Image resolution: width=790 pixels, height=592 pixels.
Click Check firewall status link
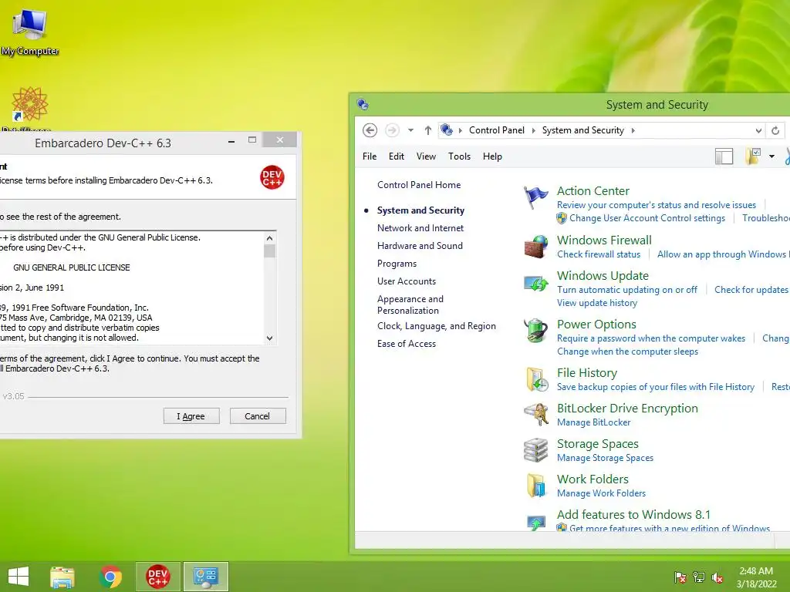[x=599, y=254]
